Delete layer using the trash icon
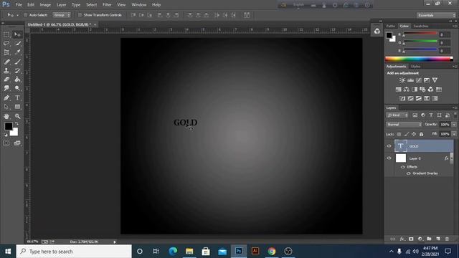Image resolution: width=459 pixels, height=258 pixels. pos(447,239)
